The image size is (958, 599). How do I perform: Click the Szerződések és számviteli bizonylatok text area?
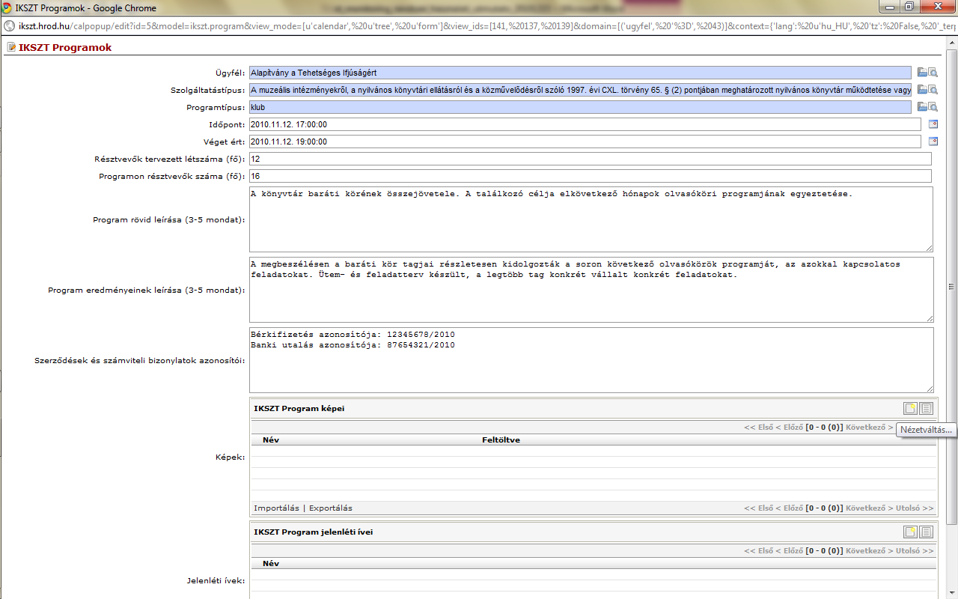tap(591, 360)
